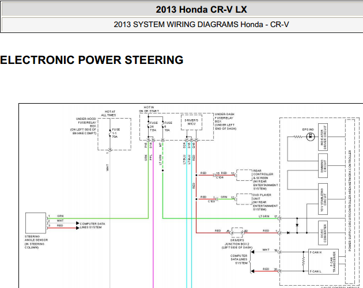This screenshot has width=363, height=288.
Task: Click the "F-CAN TRANSCEIVER" label
Action: [332, 262]
